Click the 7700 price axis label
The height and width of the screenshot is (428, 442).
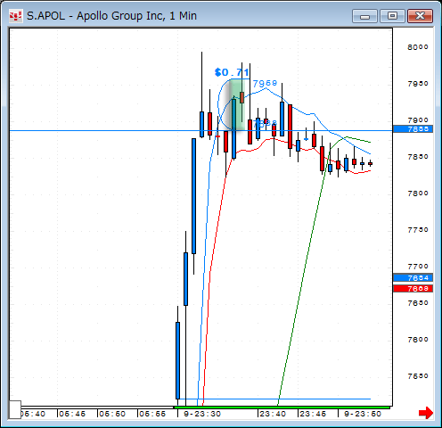(x=418, y=267)
